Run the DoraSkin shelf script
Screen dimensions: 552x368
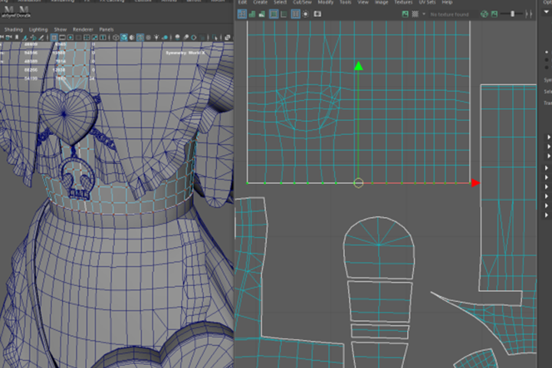point(23,11)
